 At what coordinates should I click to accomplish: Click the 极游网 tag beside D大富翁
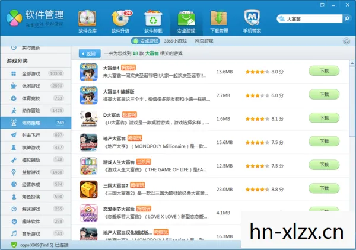pyautogui.click(x=129, y=115)
